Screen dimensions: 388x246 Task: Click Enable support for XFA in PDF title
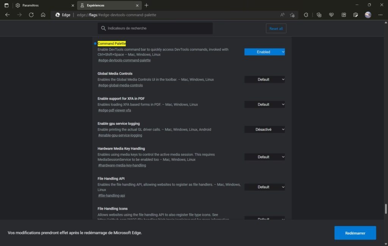point(121,99)
